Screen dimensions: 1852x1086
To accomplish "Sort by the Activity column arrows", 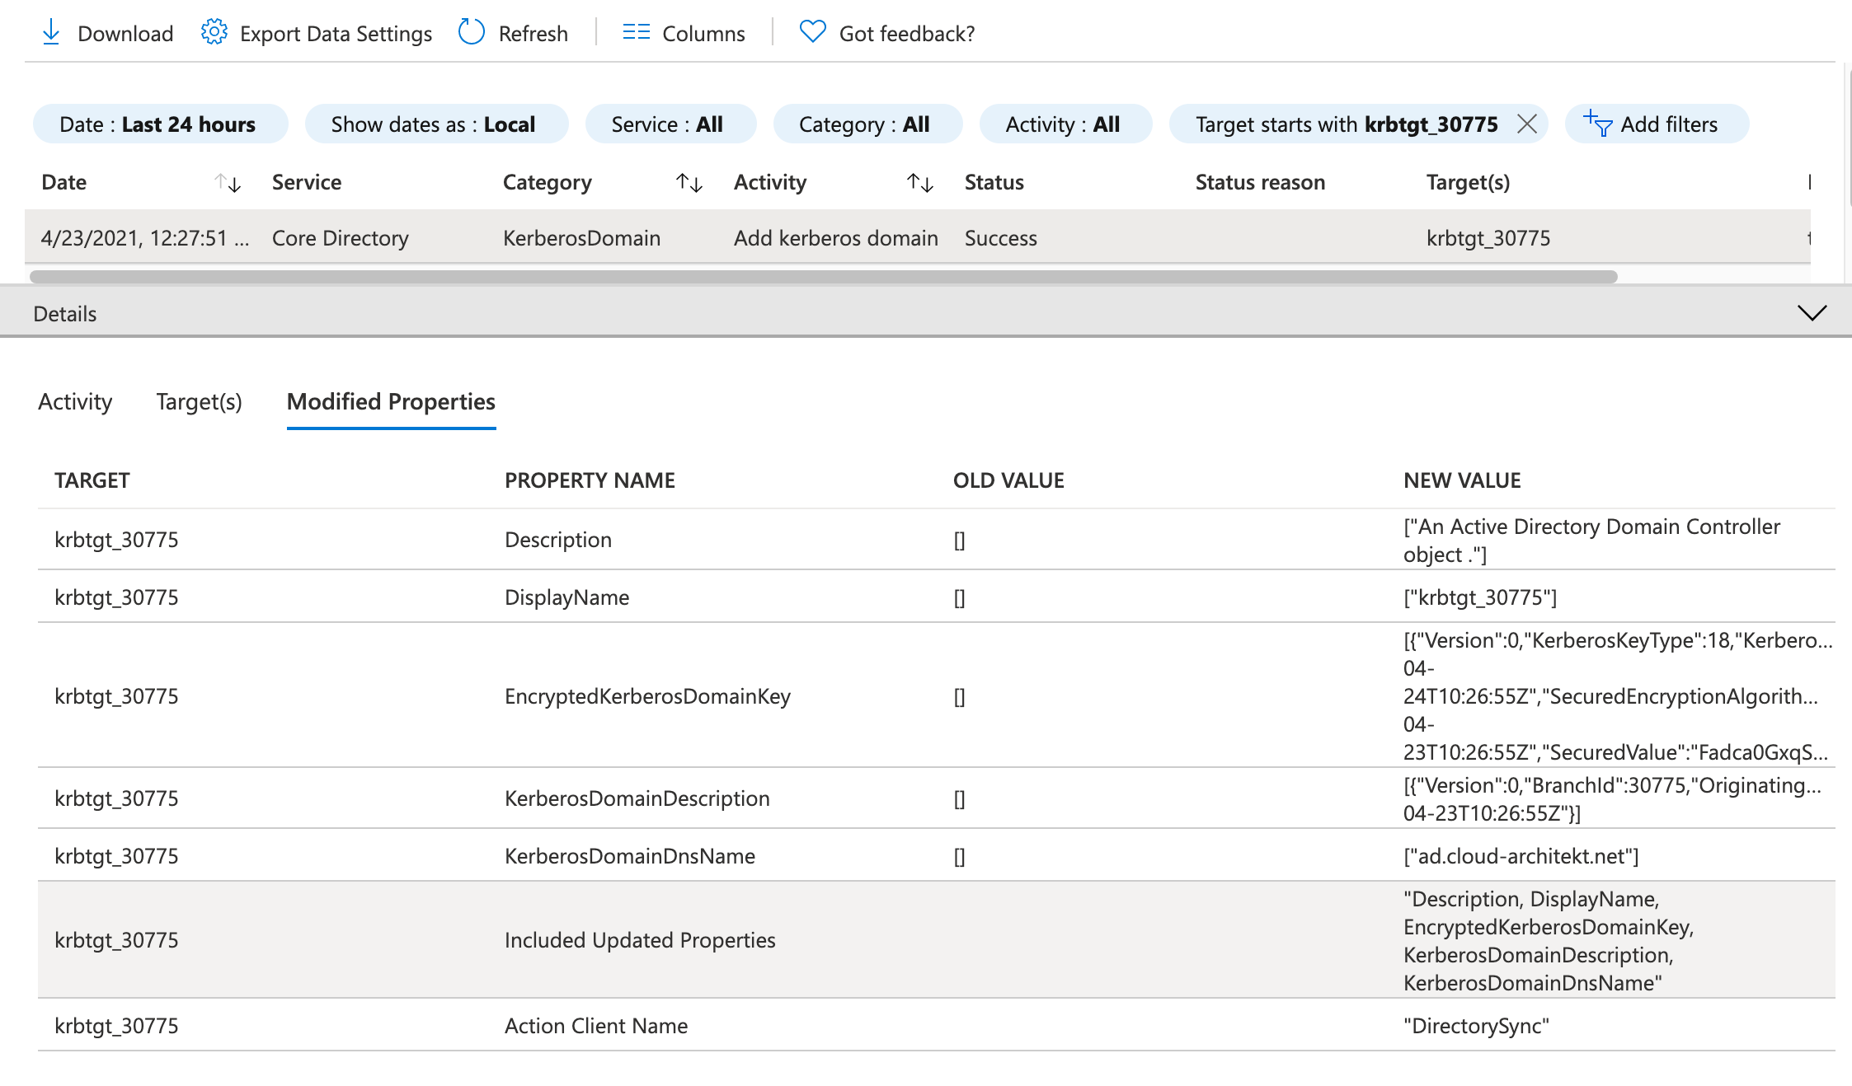I will point(920,183).
